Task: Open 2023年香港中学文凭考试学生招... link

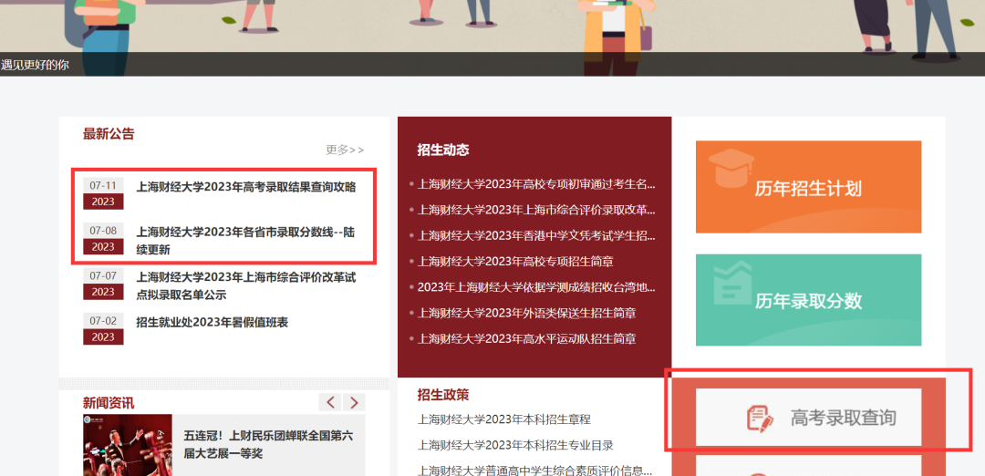Action: pyautogui.click(x=536, y=235)
